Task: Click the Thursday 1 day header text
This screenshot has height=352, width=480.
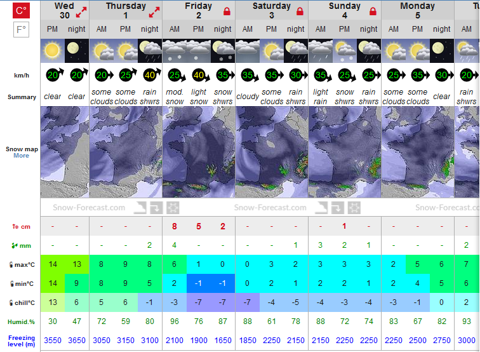Action: [126, 11]
